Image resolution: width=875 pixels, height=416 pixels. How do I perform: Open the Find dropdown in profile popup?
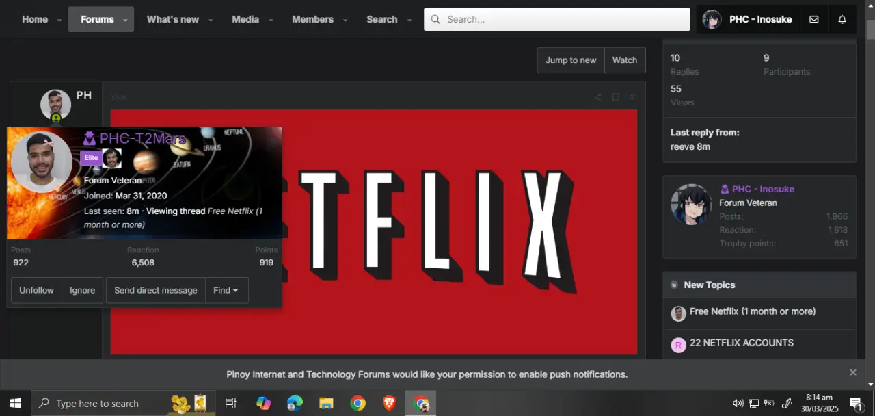click(x=226, y=290)
